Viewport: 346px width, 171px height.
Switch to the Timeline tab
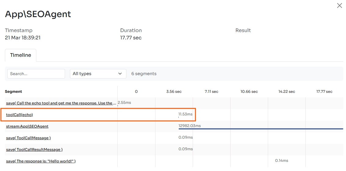20,55
